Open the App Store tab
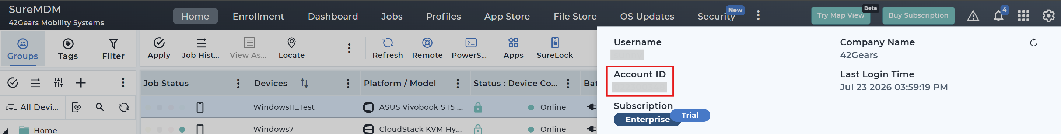1061x134 pixels. (507, 16)
